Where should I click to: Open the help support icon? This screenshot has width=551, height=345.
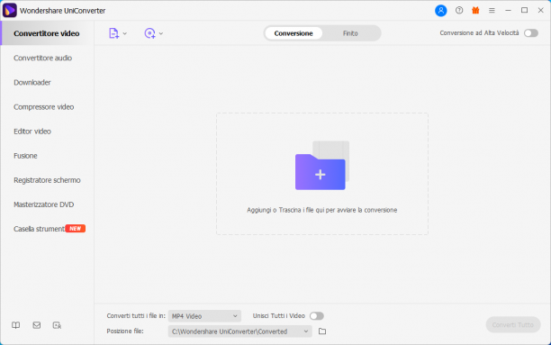[459, 11]
